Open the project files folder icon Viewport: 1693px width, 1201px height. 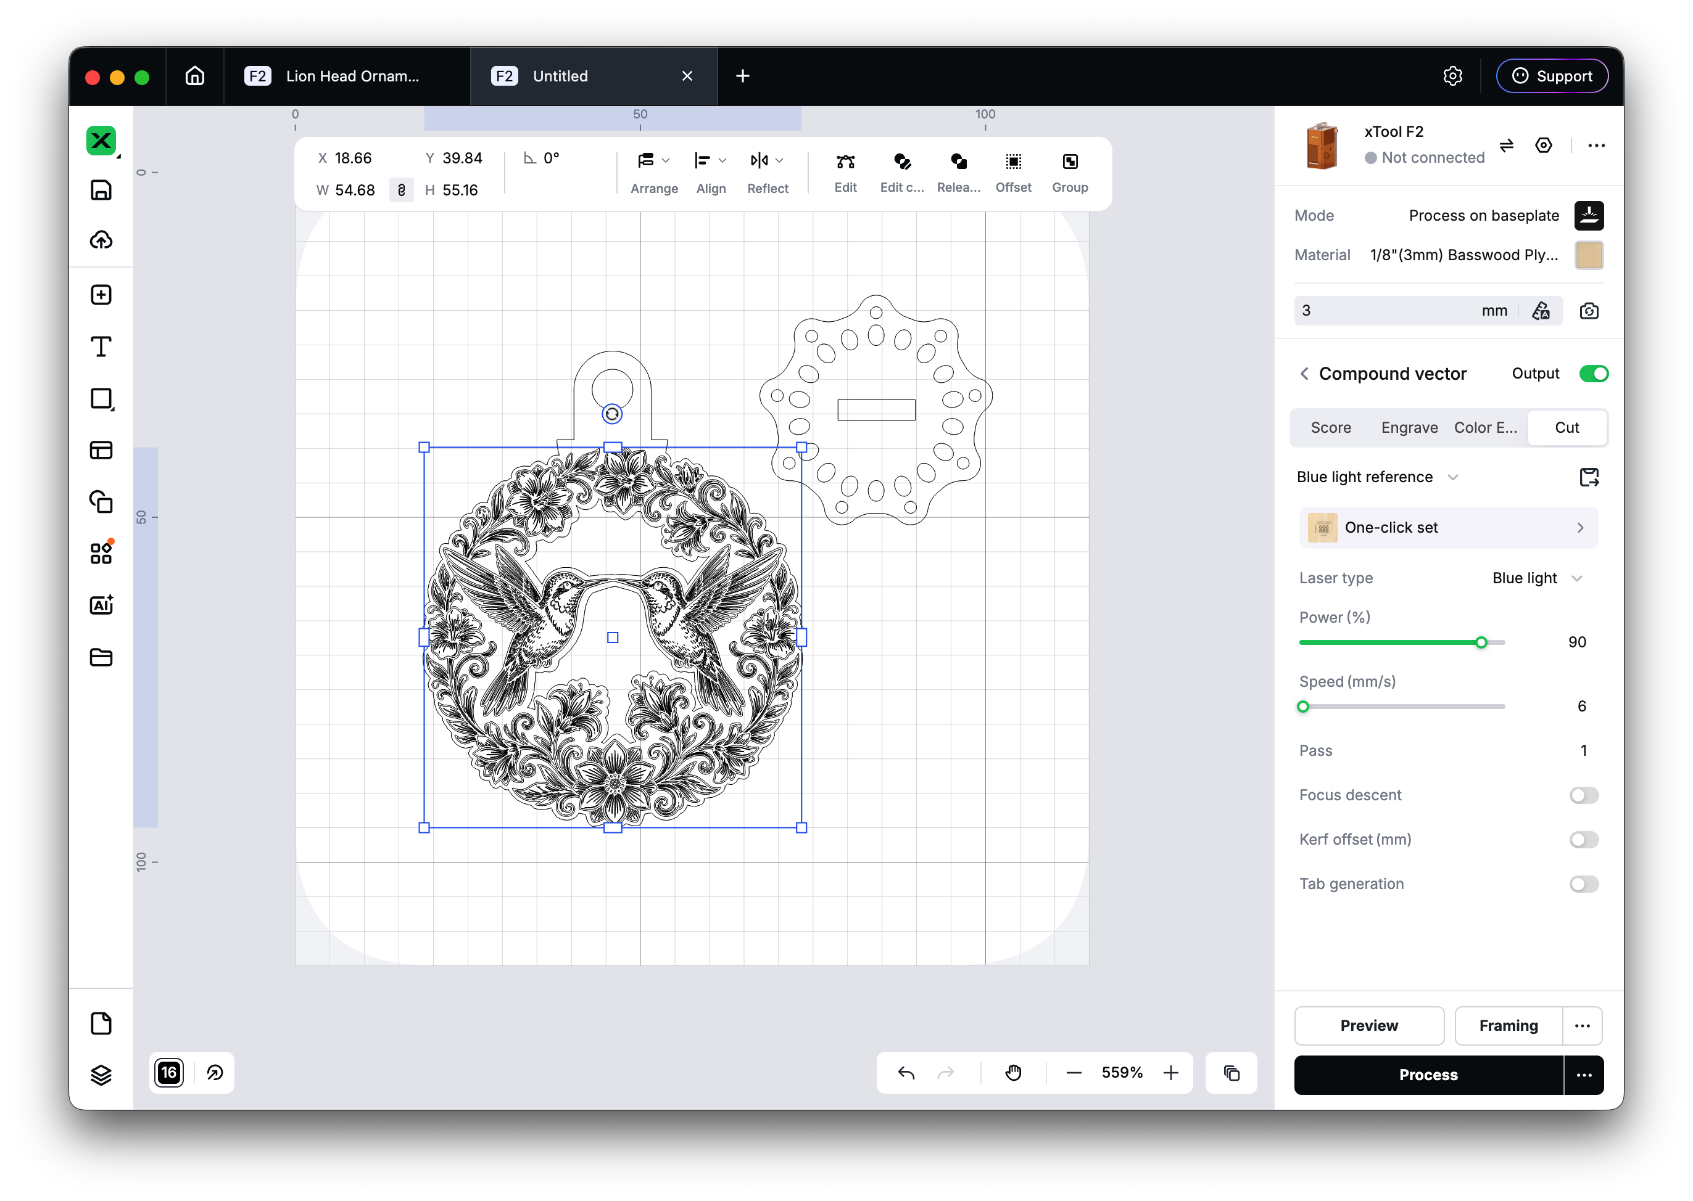pos(101,657)
